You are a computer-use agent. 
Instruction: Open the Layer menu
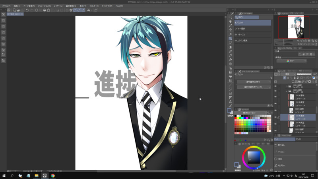58,6
